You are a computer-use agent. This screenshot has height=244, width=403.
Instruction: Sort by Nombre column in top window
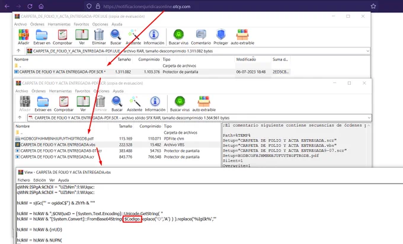pos(21,59)
